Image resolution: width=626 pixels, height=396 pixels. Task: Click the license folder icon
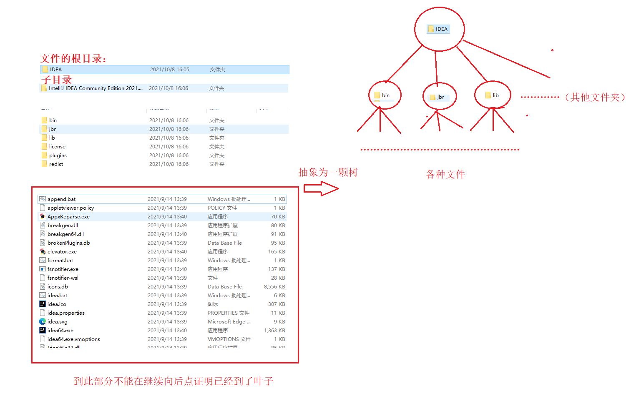[44, 147]
